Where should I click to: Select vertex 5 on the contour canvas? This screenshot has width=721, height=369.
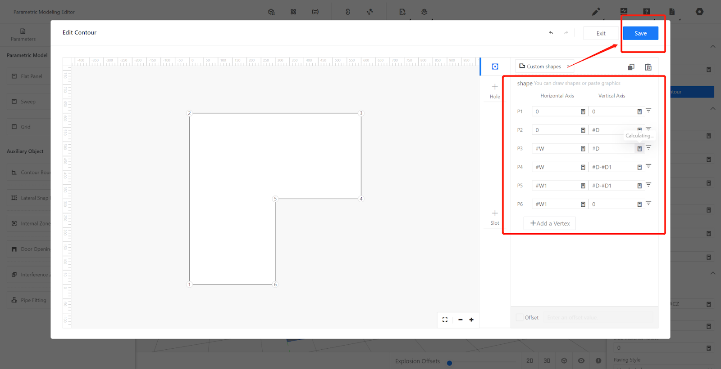275,199
